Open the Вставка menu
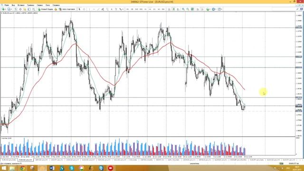304x171 pixels. point(21,5)
